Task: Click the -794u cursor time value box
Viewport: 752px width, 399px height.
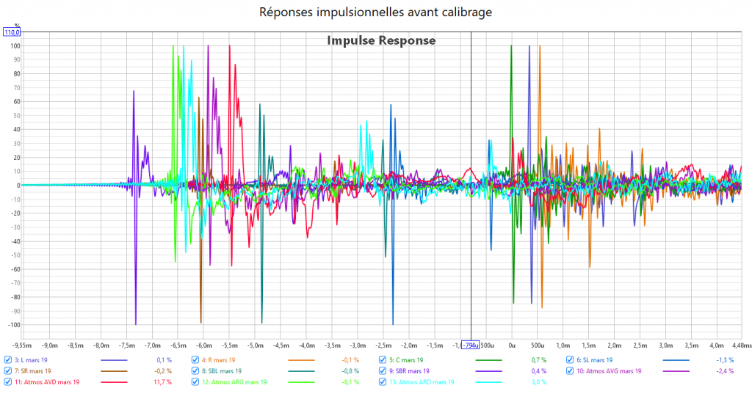Action: [x=469, y=345]
